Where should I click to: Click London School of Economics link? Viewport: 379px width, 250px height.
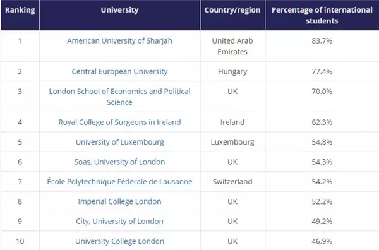tap(119, 97)
